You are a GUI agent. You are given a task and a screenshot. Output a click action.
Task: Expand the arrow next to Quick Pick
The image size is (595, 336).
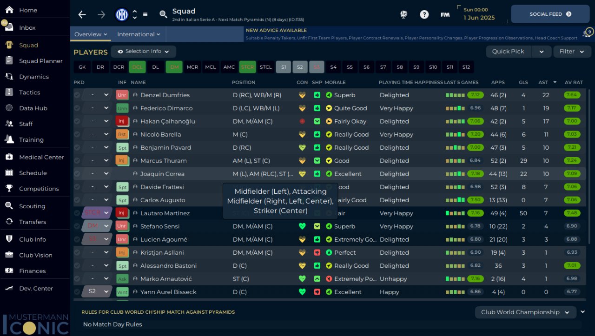[x=542, y=52]
